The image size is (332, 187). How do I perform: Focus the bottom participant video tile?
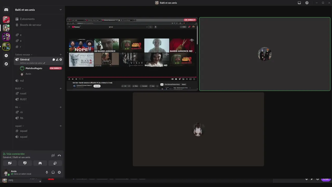(198, 129)
